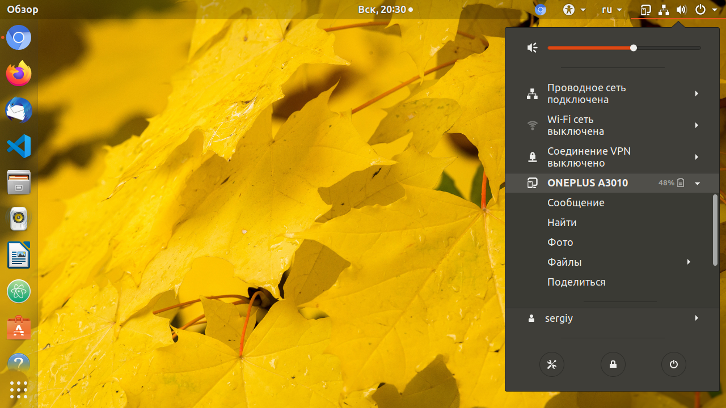Open system settings round button
This screenshot has height=408, width=726.
[x=552, y=364]
